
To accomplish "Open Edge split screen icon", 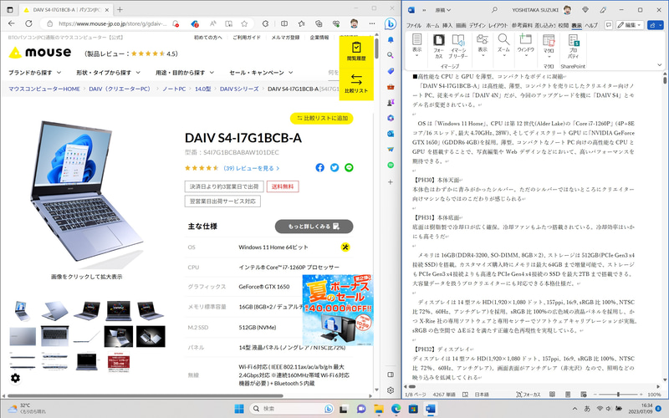I will coord(284,23).
